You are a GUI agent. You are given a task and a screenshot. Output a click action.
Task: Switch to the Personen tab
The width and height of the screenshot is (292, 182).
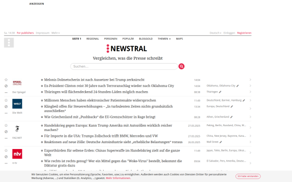pos(110,39)
